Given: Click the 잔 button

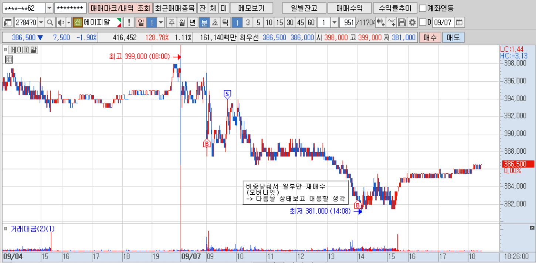Looking at the screenshot, I should pyautogui.click(x=202, y=8).
